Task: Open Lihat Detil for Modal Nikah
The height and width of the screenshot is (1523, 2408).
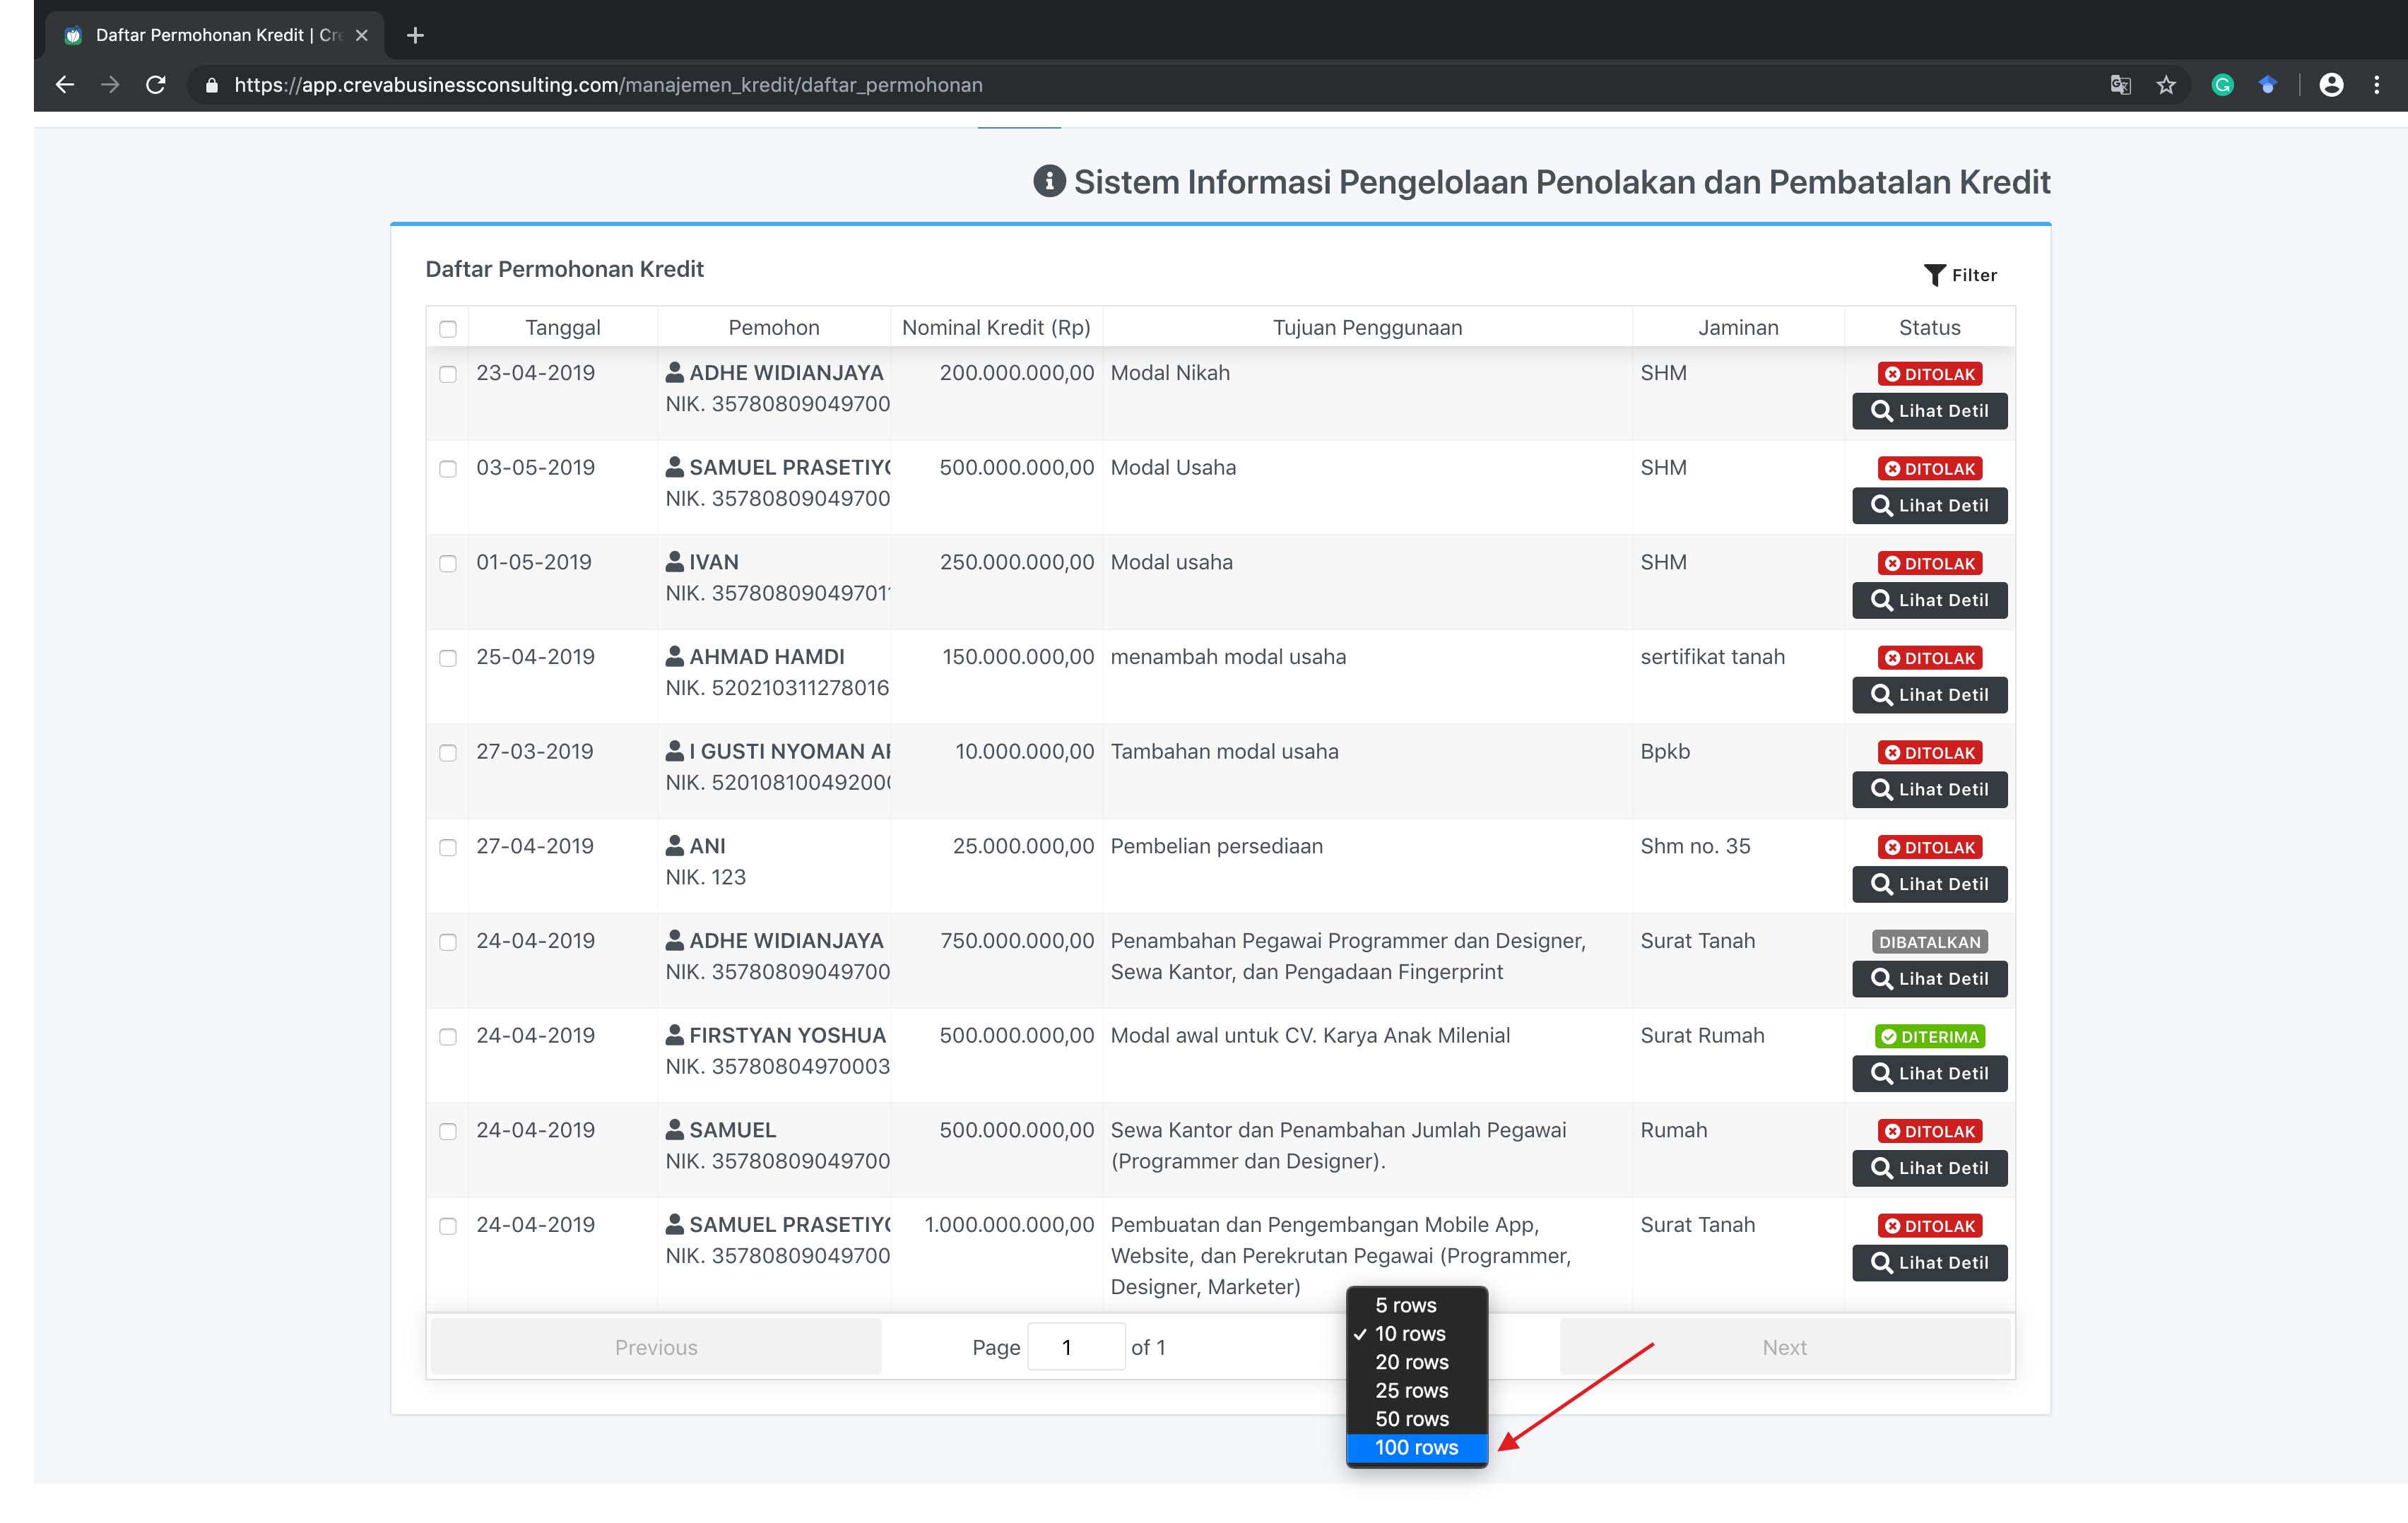Action: click(1929, 411)
